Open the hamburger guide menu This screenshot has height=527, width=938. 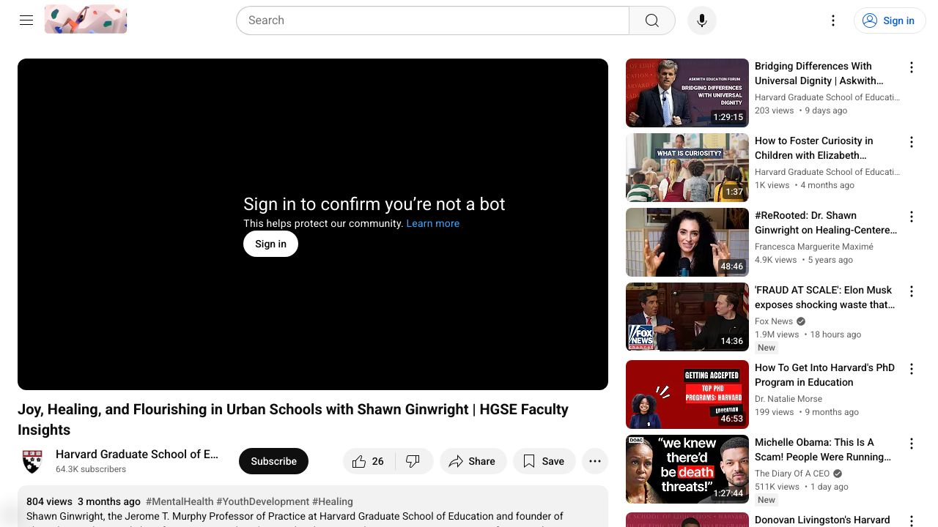[x=26, y=20]
